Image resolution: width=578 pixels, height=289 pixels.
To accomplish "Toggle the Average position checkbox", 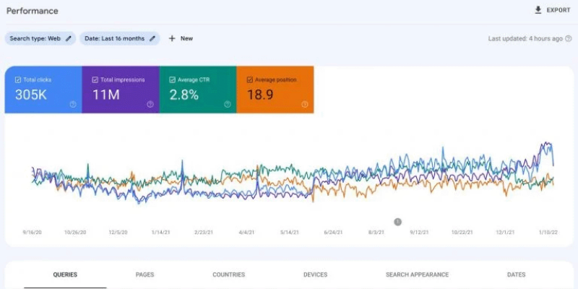I will (x=250, y=79).
